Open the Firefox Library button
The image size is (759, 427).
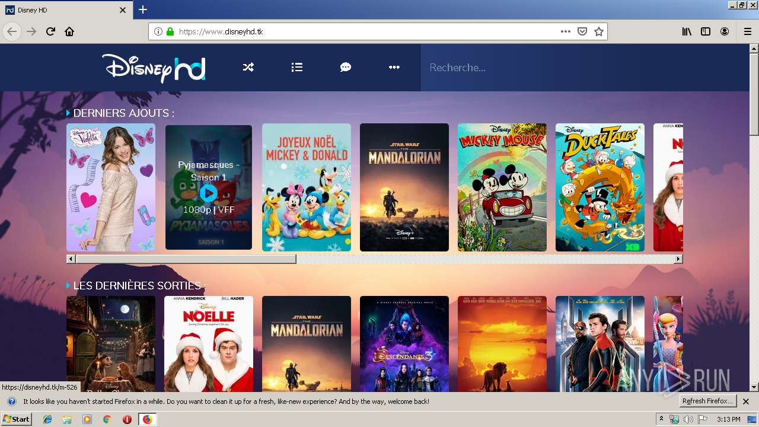pos(687,31)
